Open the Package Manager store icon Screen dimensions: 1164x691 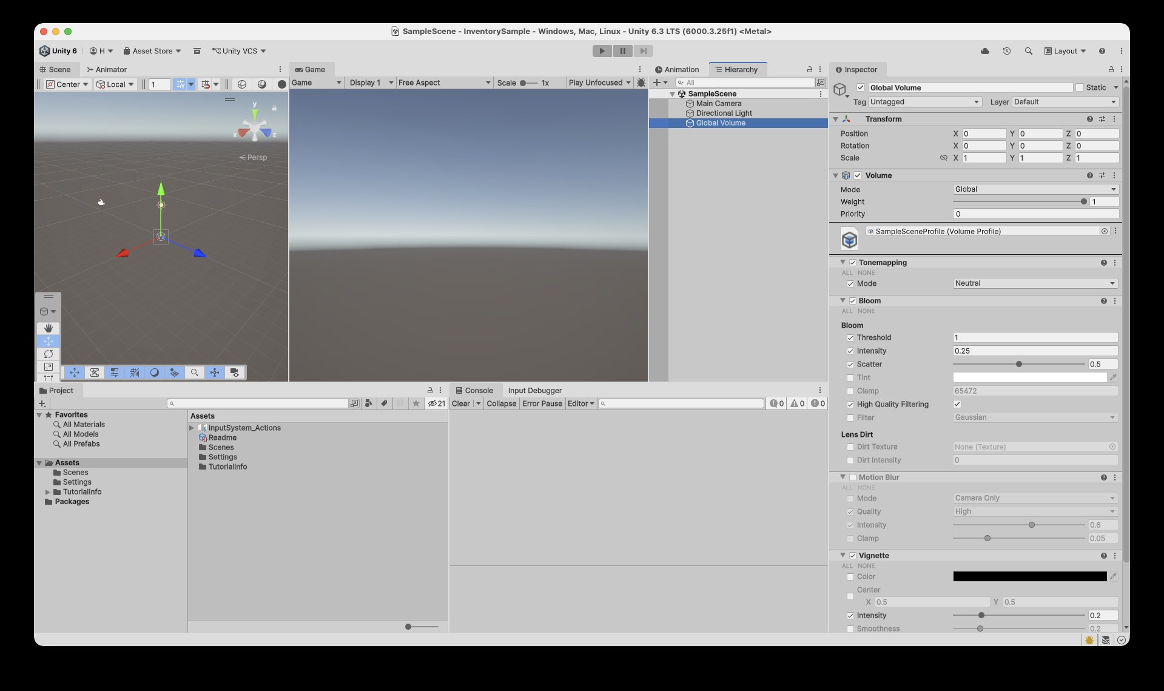click(197, 51)
